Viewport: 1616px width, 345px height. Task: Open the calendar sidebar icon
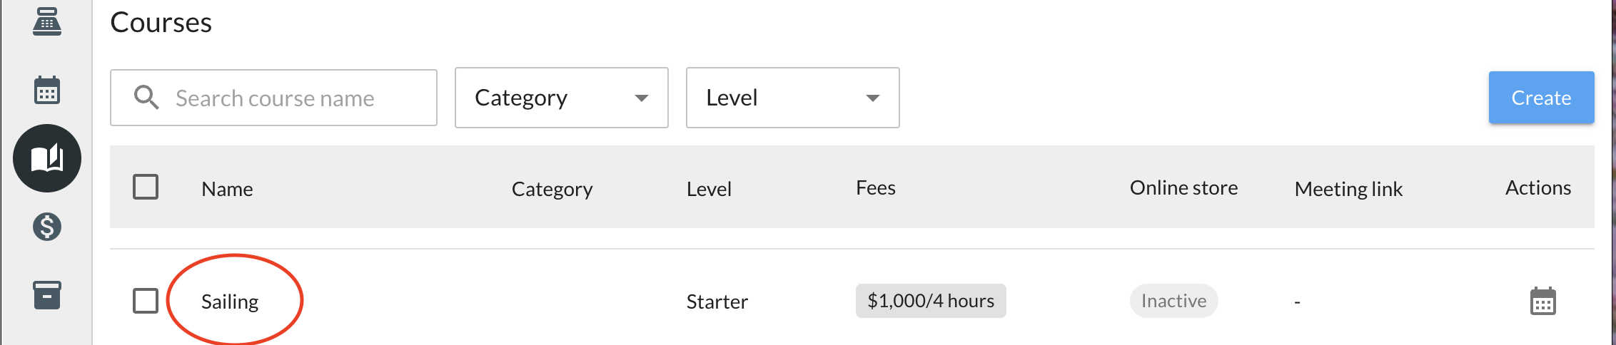[x=47, y=91]
